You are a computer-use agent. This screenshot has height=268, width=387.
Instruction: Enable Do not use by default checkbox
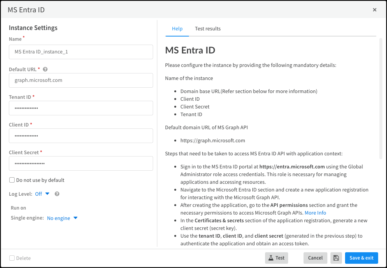pyautogui.click(x=12, y=180)
